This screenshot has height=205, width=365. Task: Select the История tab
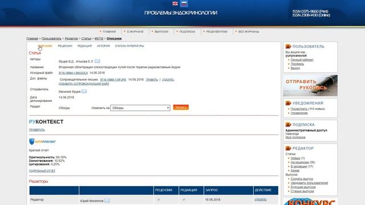[103, 46]
